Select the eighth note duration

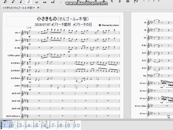tap(13, 1)
